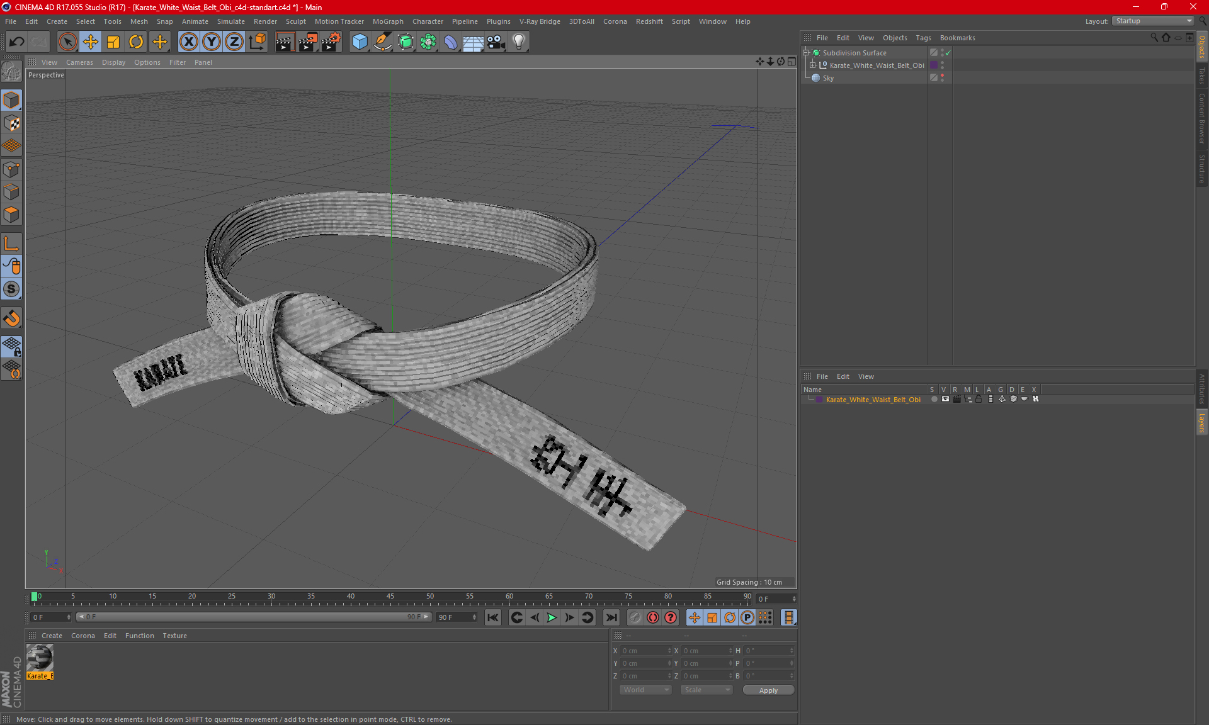
Task: Click the Coordinate System icon
Action: tap(257, 42)
